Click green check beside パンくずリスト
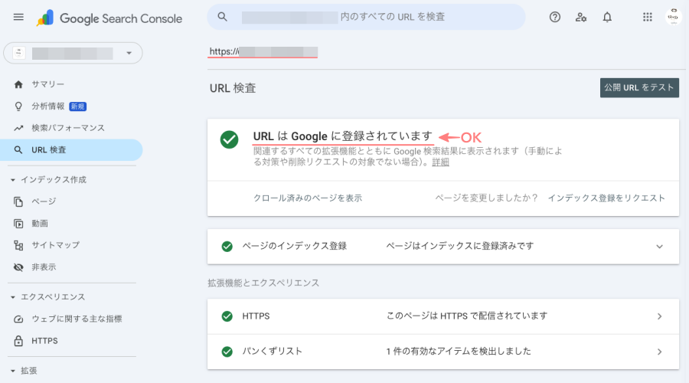 pyautogui.click(x=227, y=352)
